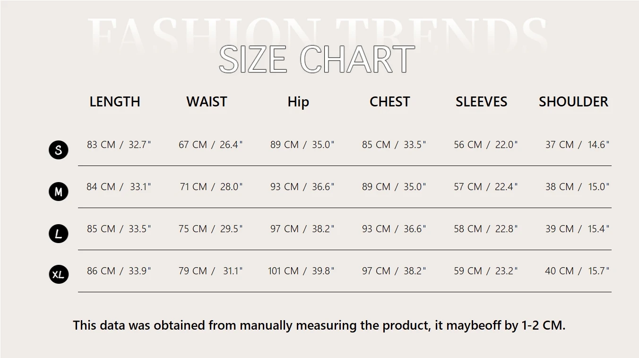Screen dimensions: 639x358
Task: Click the CHEST column header
Action: (389, 102)
